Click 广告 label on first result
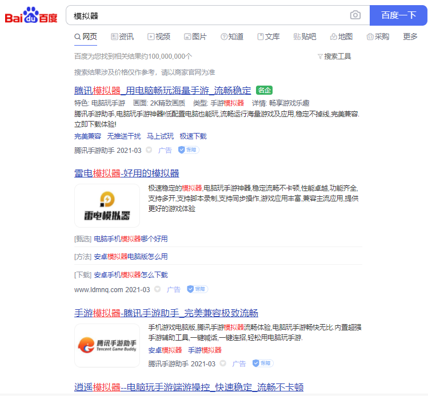The height and width of the screenshot is (396, 428). point(165,150)
